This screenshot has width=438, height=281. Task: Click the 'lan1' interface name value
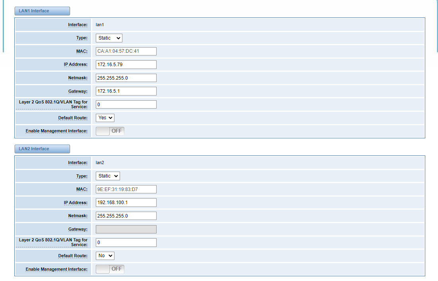[x=100, y=25]
